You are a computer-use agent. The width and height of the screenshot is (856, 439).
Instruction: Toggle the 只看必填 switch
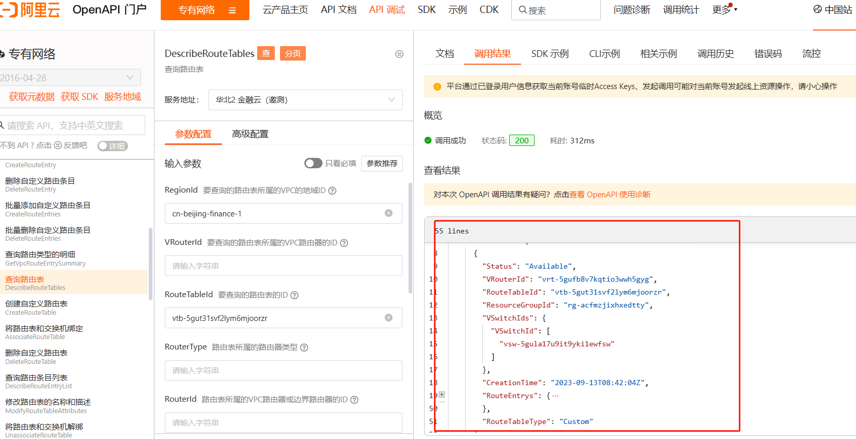pos(313,163)
